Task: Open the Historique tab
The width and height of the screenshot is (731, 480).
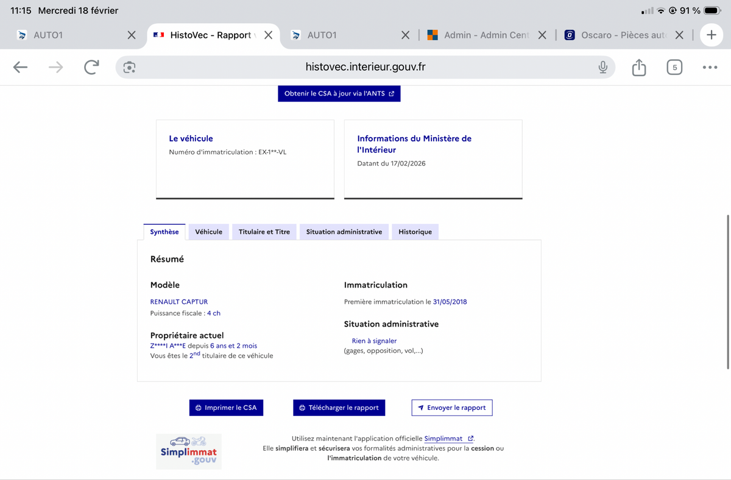Action: point(415,231)
